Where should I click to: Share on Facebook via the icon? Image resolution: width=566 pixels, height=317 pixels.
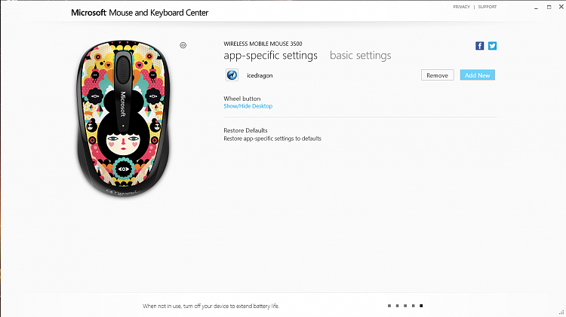[x=479, y=46]
